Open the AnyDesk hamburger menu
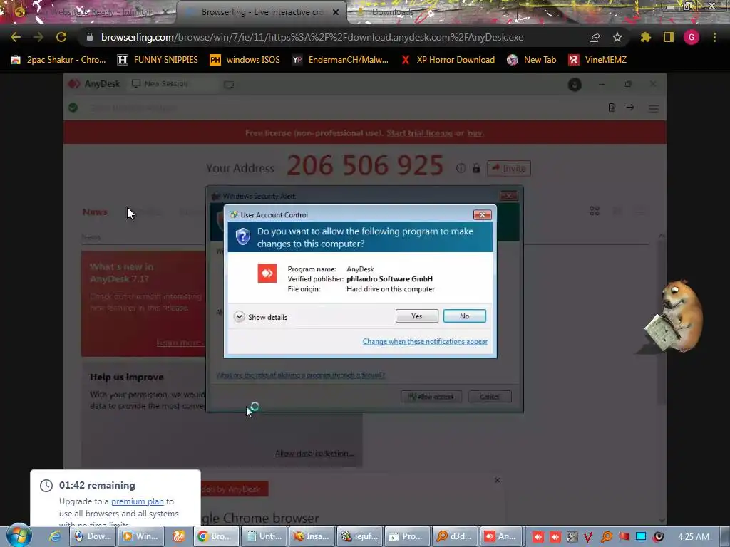Viewport: 730px width, 547px height. (x=654, y=108)
